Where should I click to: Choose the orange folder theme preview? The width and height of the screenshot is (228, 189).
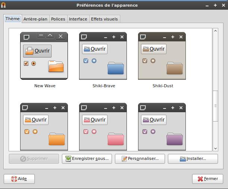[44, 127]
